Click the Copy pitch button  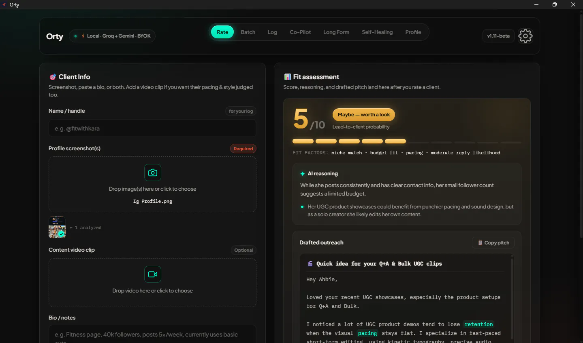point(493,243)
